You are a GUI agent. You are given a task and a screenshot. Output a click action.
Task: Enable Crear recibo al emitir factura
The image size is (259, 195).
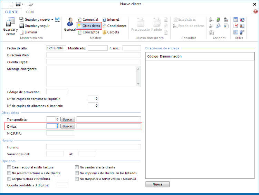click(x=9, y=167)
